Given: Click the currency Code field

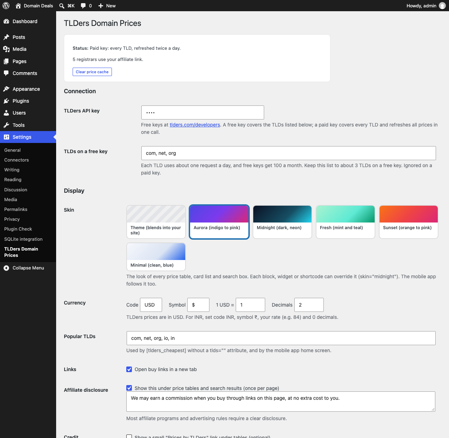Looking at the screenshot, I should (151, 305).
